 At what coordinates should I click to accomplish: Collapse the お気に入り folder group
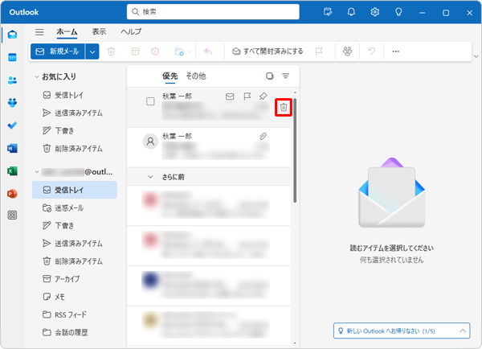pos(37,76)
